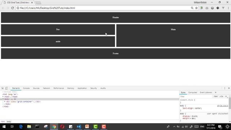Viewport: 231px width, 130px height.
Task: Click the html breadcrumb at DevTools bottom
Action: coord(3,122)
